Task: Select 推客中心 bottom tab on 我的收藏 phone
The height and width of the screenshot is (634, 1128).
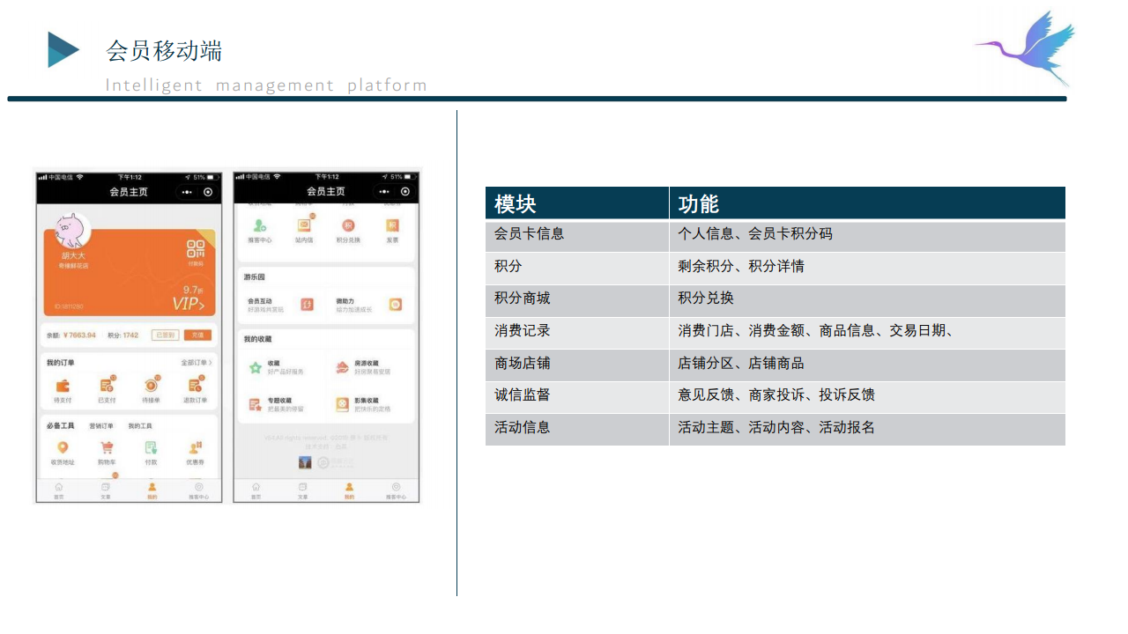Action: (x=397, y=490)
